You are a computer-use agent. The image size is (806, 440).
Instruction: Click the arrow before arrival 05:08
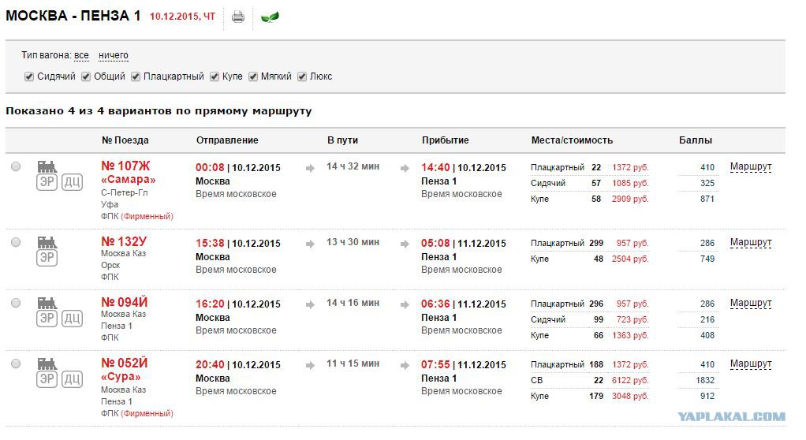pos(405,244)
